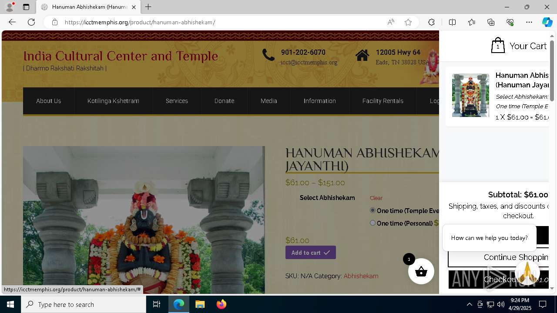This screenshot has height=313, width=557.
Task: Open taskbar clock 9:24 PM
Action: click(x=520, y=304)
